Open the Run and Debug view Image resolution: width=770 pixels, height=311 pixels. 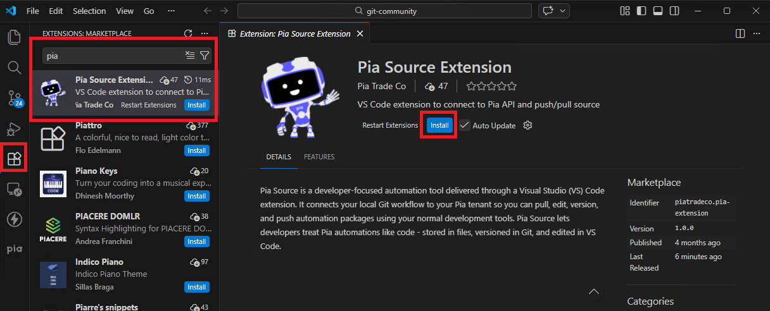click(14, 129)
